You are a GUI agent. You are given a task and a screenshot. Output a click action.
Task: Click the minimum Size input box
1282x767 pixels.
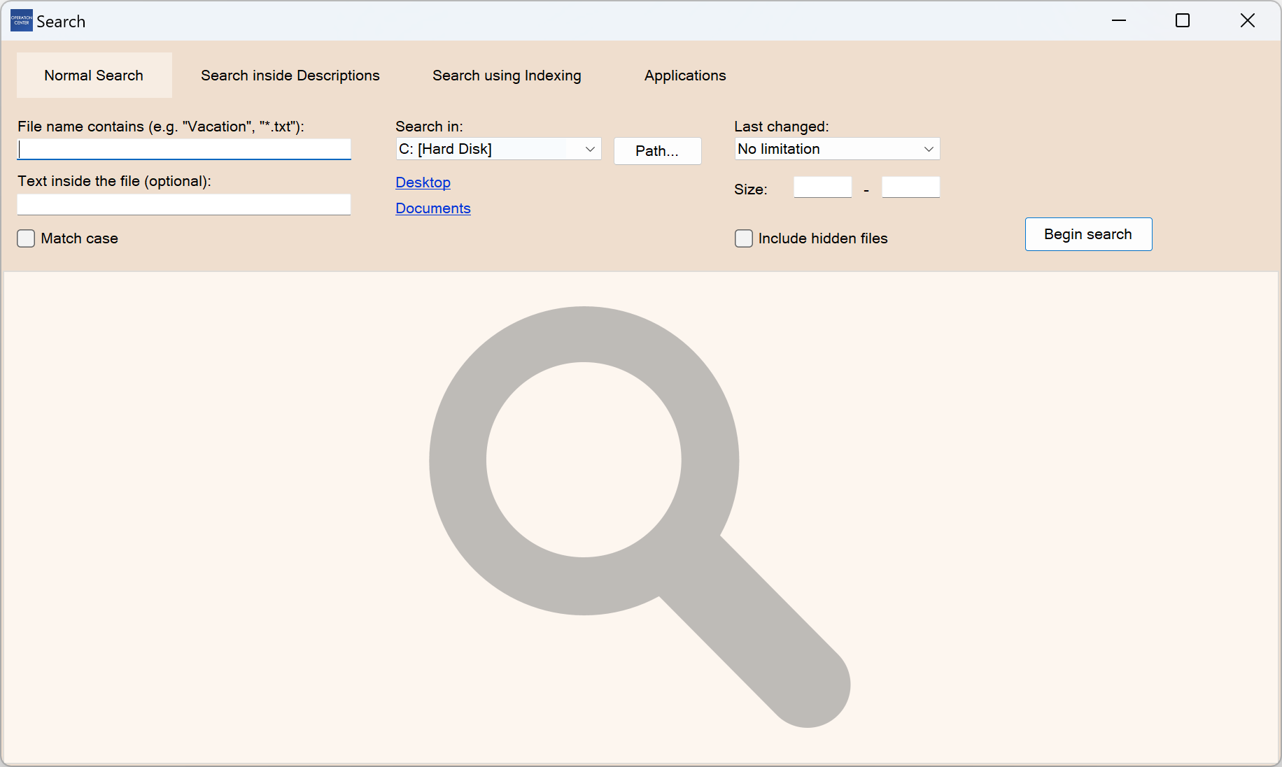[822, 187]
